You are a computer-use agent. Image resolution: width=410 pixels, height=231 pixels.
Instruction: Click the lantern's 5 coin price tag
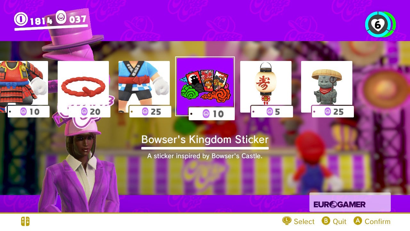click(x=272, y=112)
